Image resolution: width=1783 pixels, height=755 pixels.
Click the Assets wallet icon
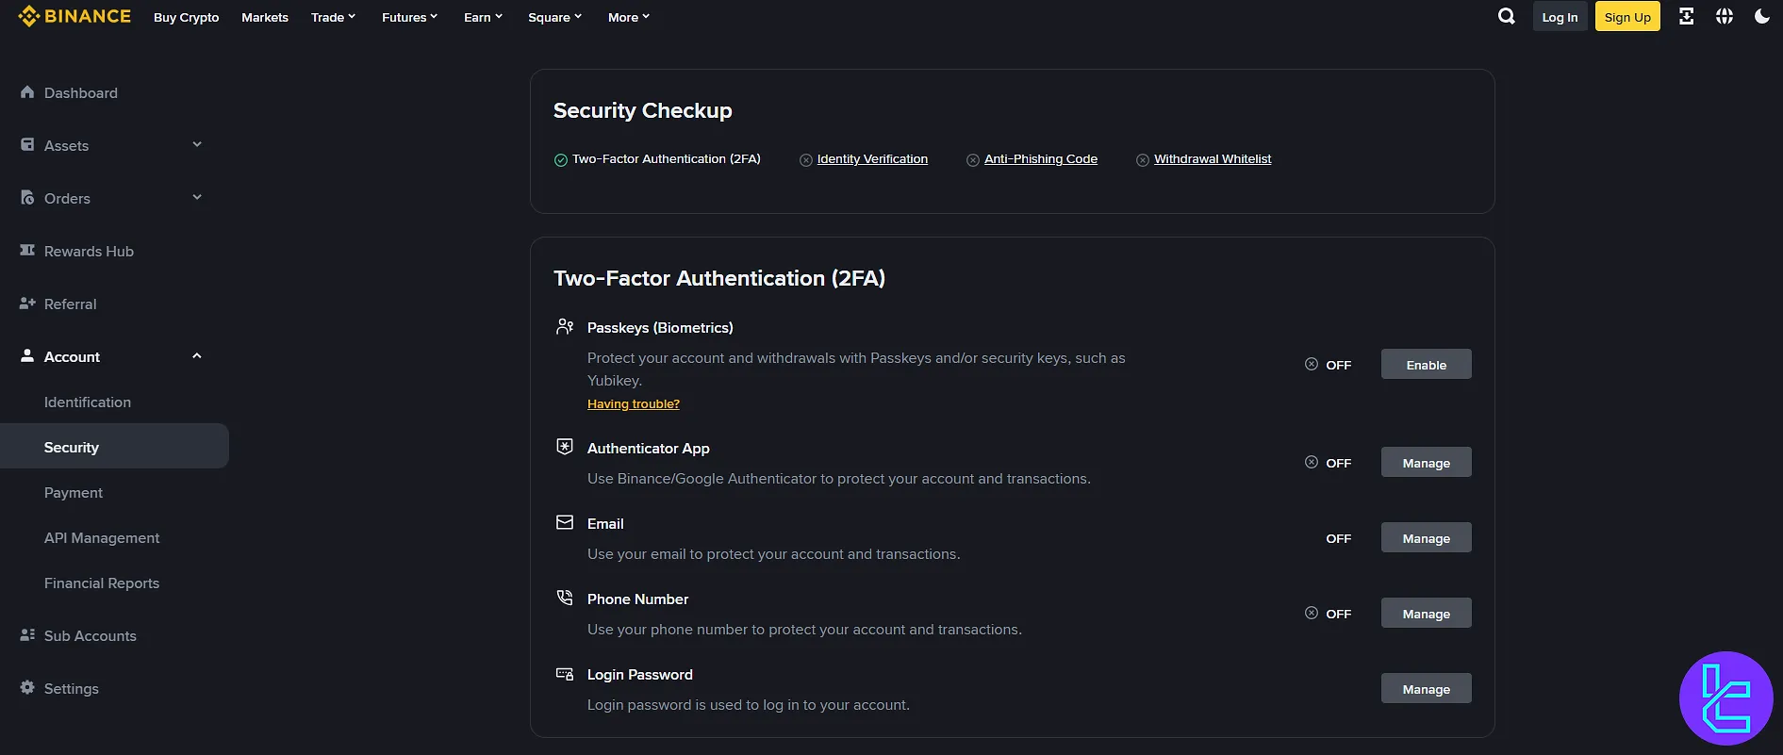27,145
